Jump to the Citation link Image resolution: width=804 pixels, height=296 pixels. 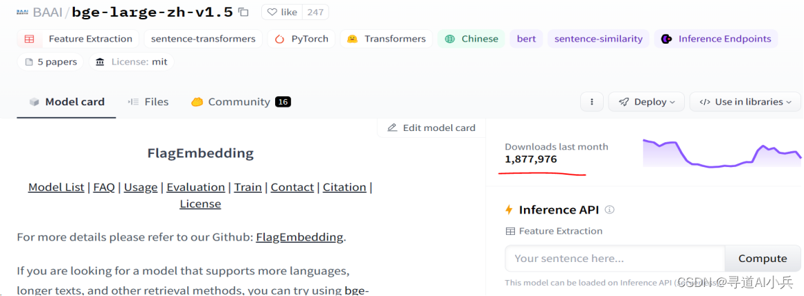344,187
